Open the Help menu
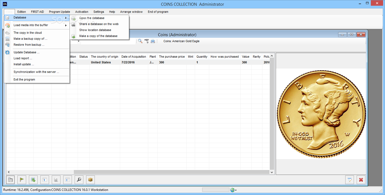 [112, 12]
